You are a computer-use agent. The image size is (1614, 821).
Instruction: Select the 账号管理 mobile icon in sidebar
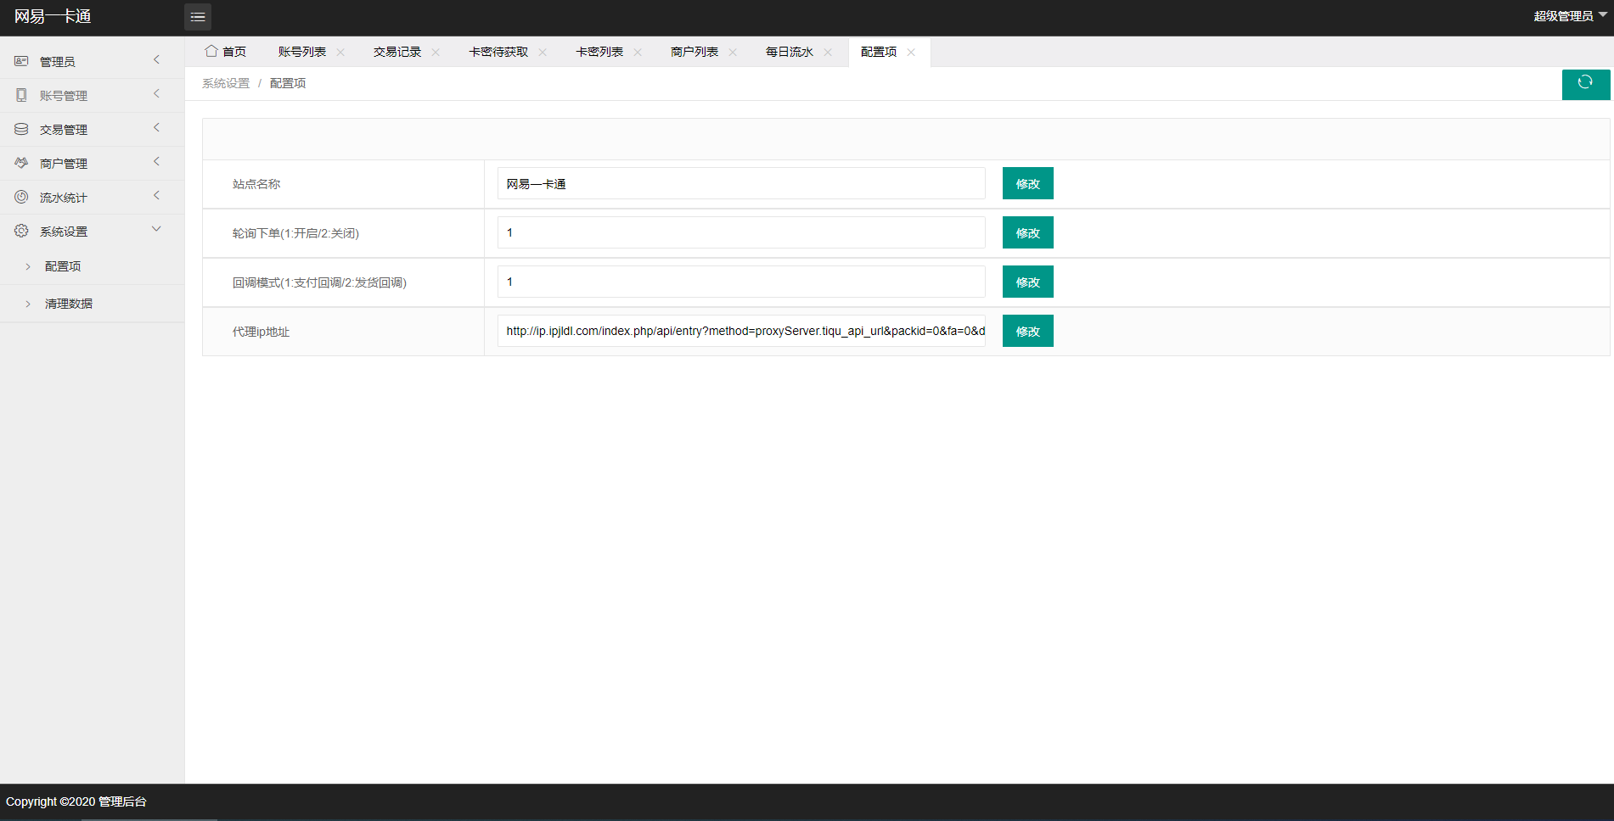click(20, 94)
